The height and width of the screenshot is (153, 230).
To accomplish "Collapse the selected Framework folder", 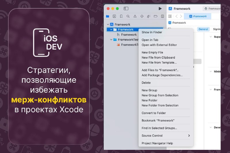I will [111, 30].
